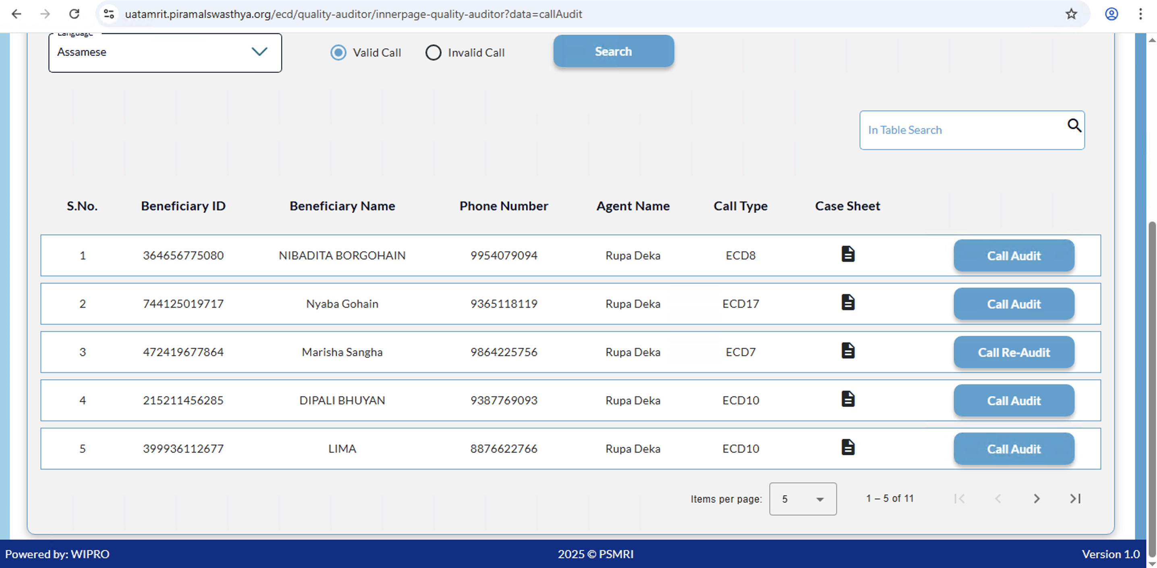Click Phone Number column header

[504, 206]
